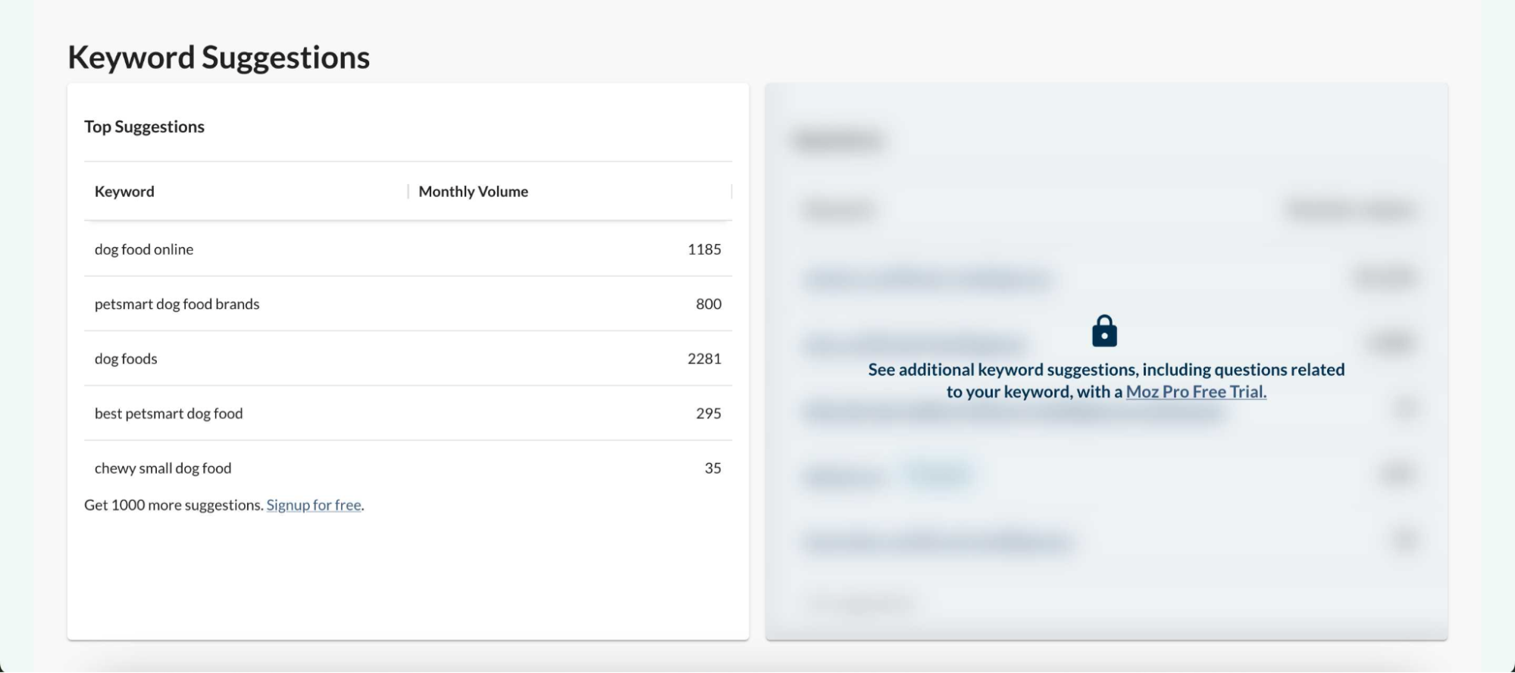The height and width of the screenshot is (673, 1515).
Task: Select the 'best petsmart dog food' keyword
Action: [168, 414]
